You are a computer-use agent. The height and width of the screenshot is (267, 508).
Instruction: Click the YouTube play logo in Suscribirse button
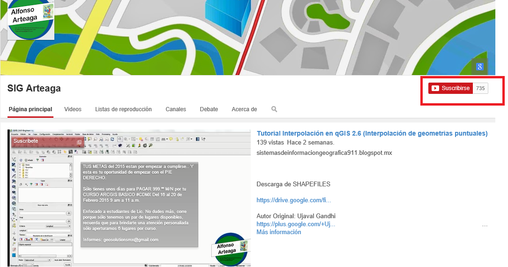point(435,88)
